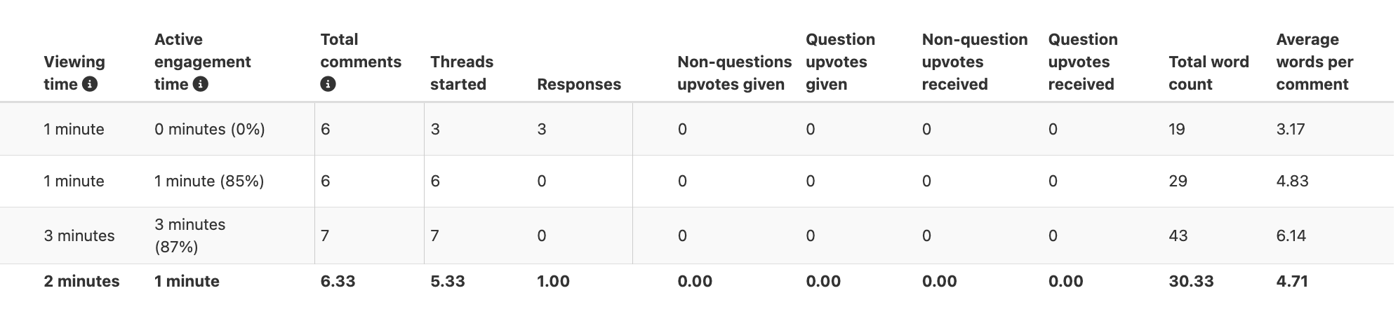
Task: Click the Responses column header
Action: click(578, 84)
